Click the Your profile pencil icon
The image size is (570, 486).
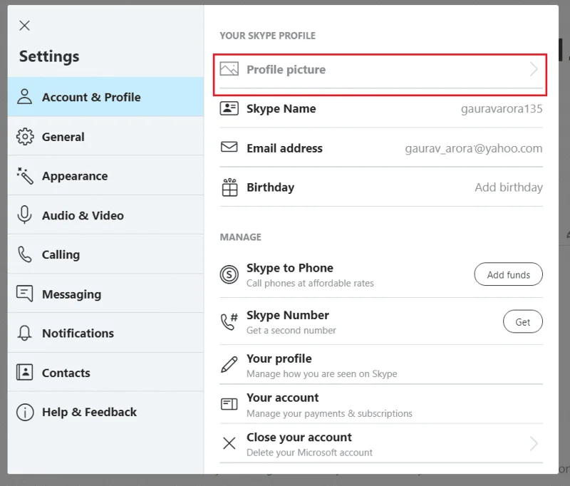[x=229, y=365]
